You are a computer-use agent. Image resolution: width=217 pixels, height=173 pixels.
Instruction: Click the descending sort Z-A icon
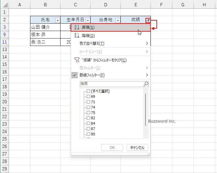(x=77, y=35)
